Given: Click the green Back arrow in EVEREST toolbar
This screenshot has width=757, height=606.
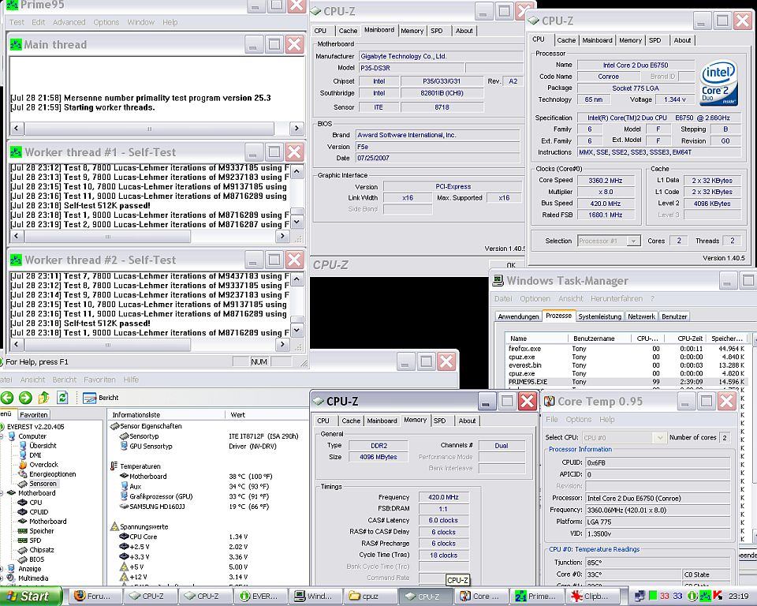Looking at the screenshot, I should pos(7,398).
